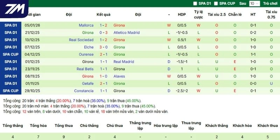Open Atletico Madrid team link
This screenshot has height=140, width=280.
pyautogui.click(x=126, y=33)
